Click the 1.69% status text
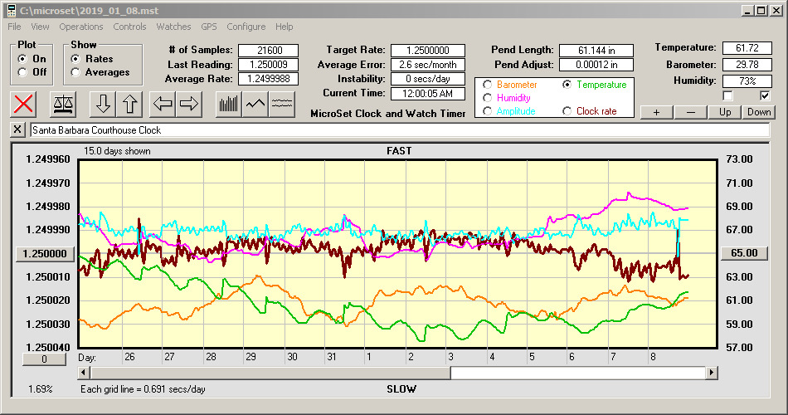 (40, 388)
